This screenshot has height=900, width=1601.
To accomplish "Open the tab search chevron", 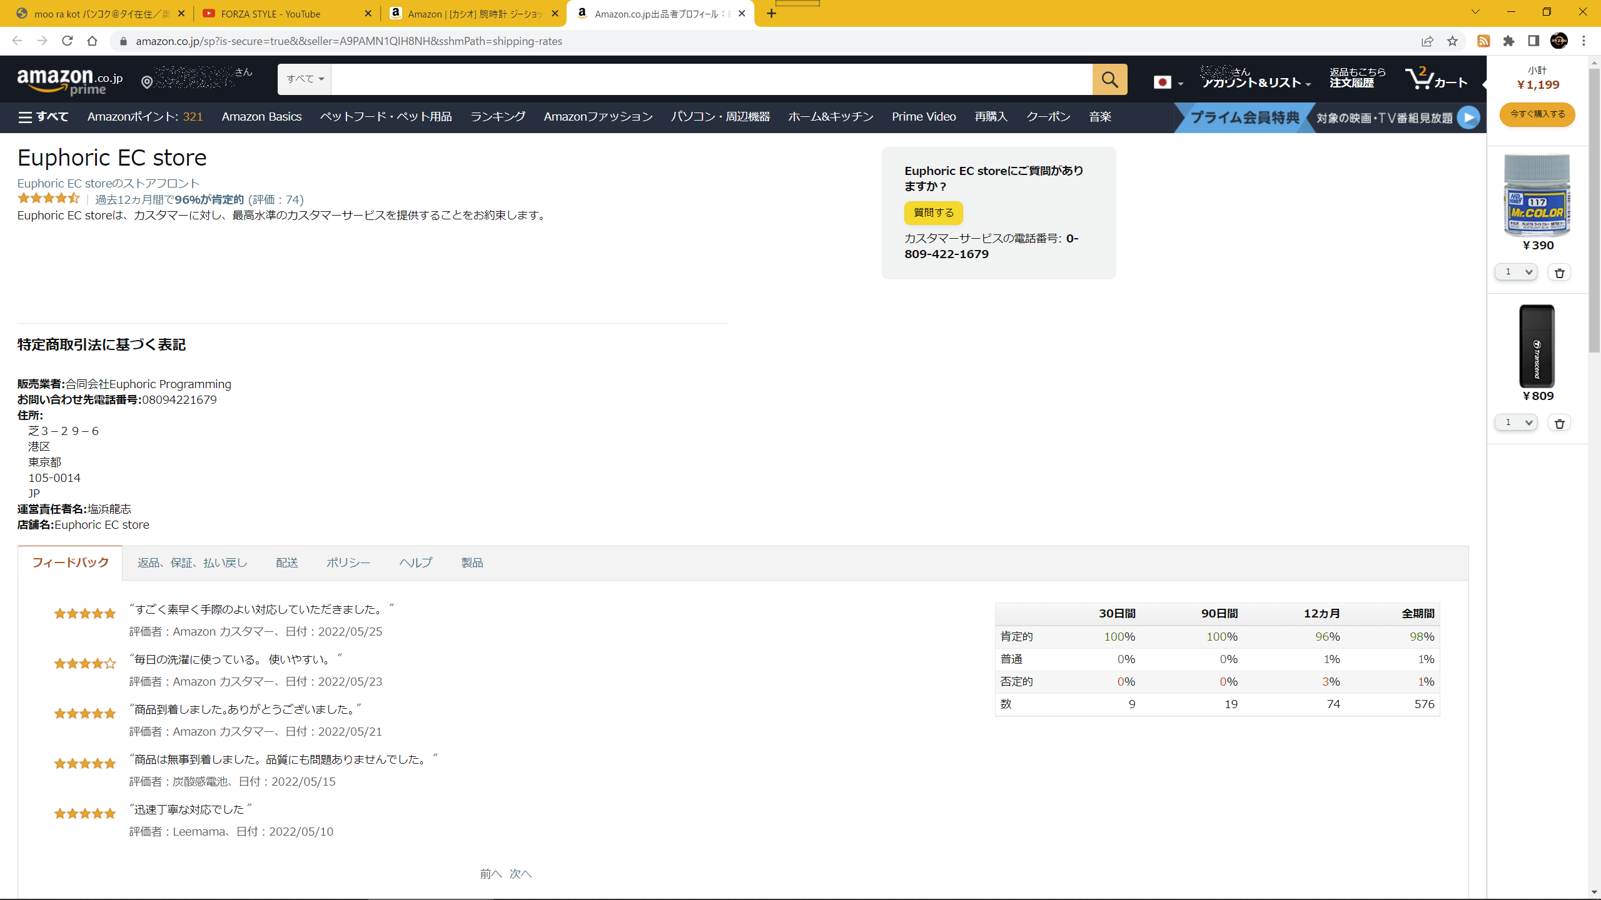I will click(x=1475, y=12).
